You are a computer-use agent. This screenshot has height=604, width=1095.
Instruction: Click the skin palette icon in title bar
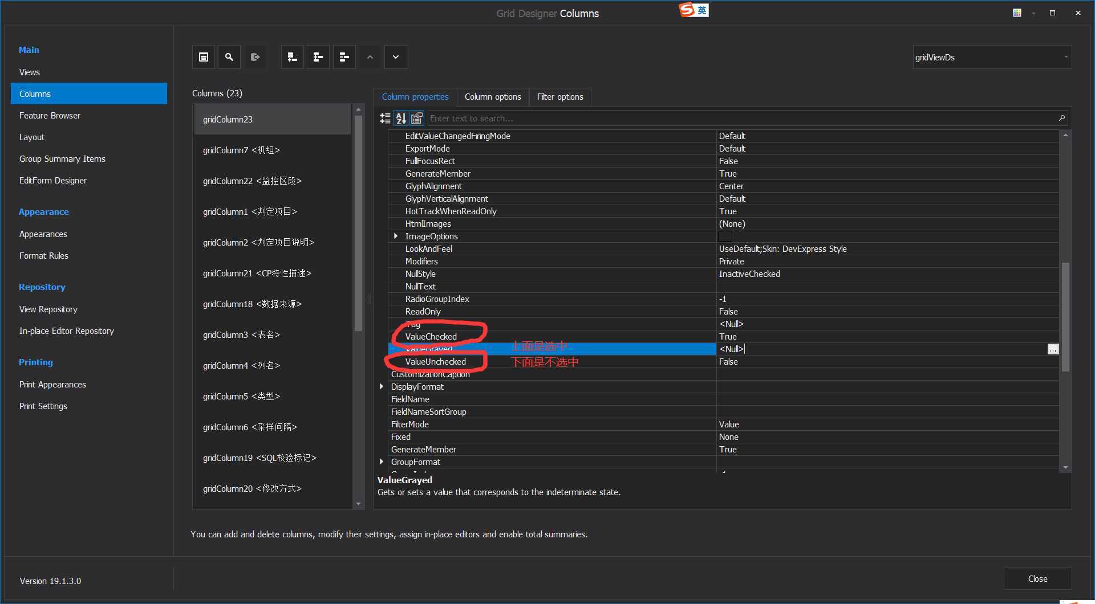pos(1017,13)
